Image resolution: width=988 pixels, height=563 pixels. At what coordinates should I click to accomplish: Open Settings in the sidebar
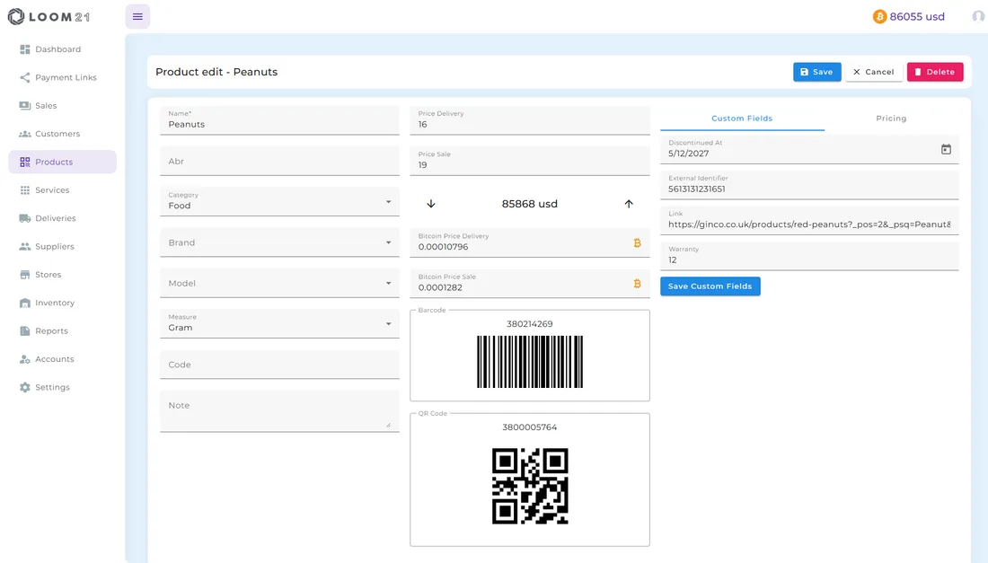(62, 387)
